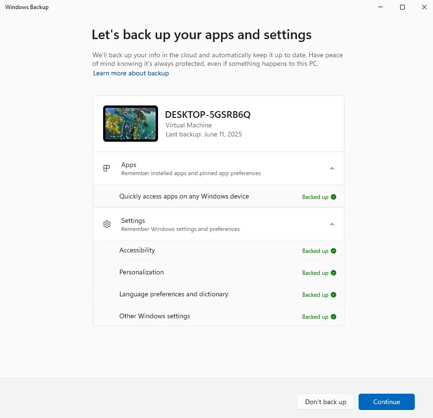Click the Apps section grid icon
Screen dimensions: 433x418
click(x=106, y=168)
